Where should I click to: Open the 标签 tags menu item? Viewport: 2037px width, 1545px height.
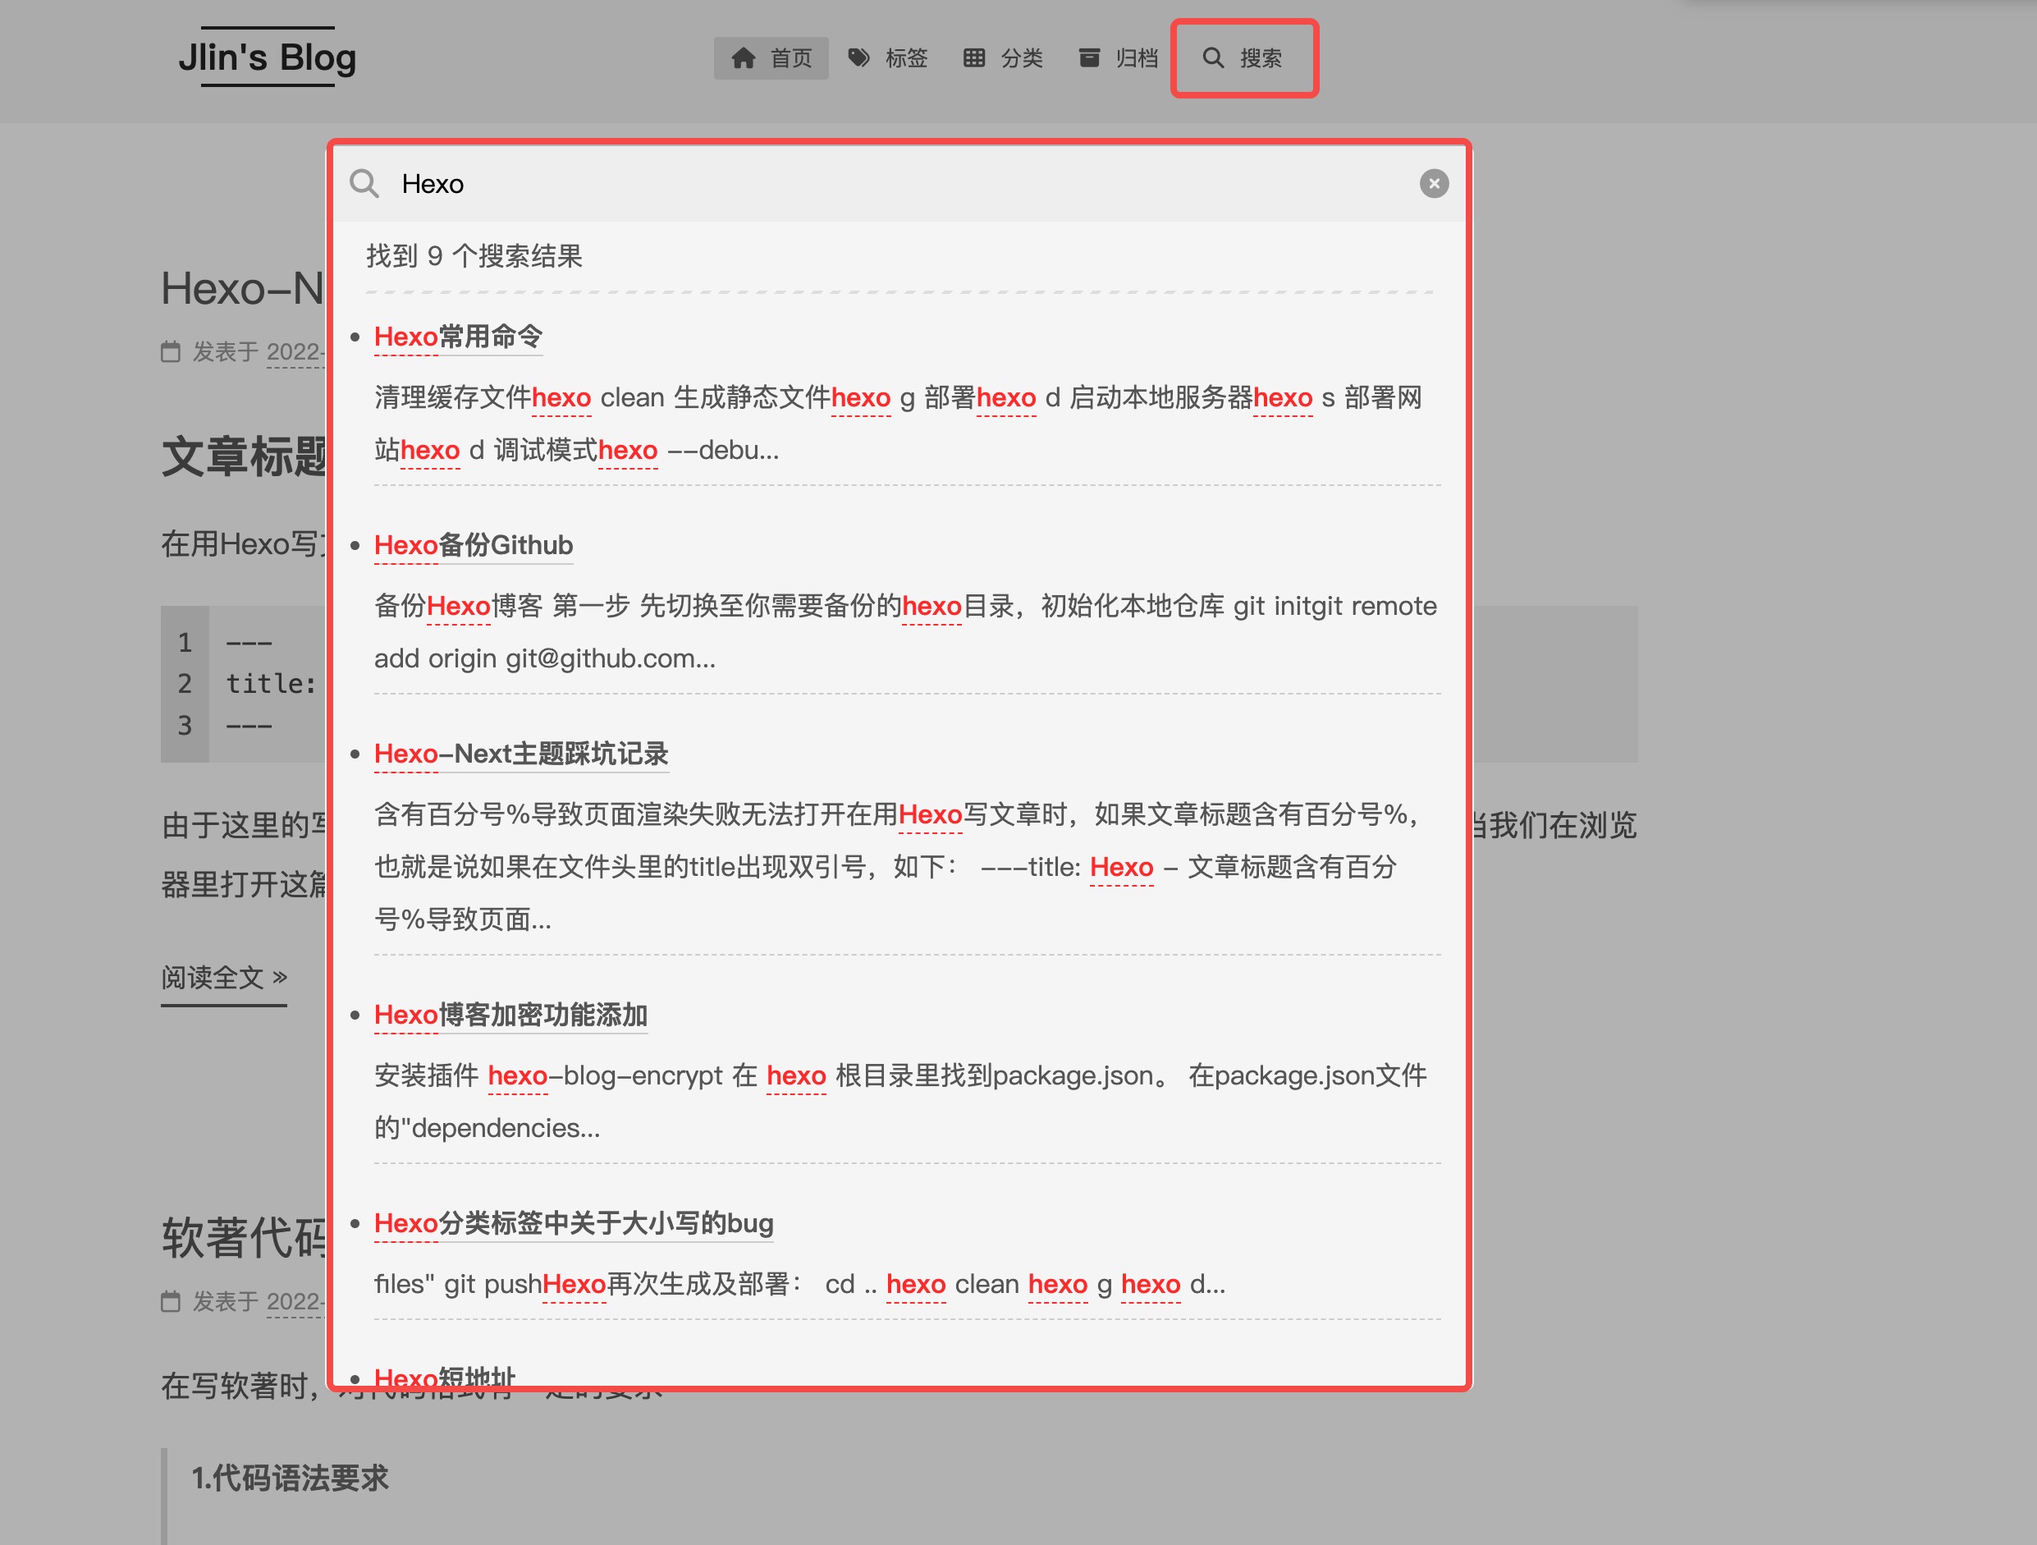tap(887, 58)
